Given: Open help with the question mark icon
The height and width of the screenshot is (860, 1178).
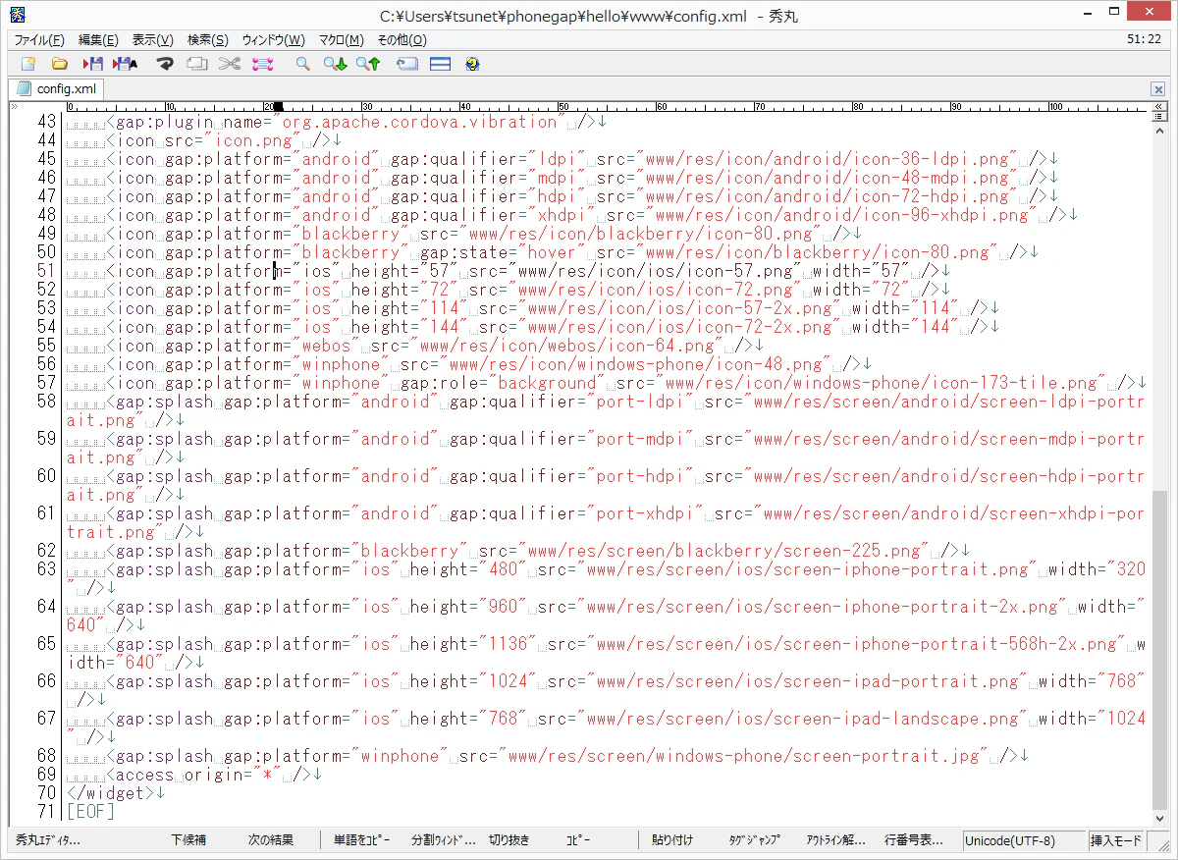Looking at the screenshot, I should tap(472, 64).
